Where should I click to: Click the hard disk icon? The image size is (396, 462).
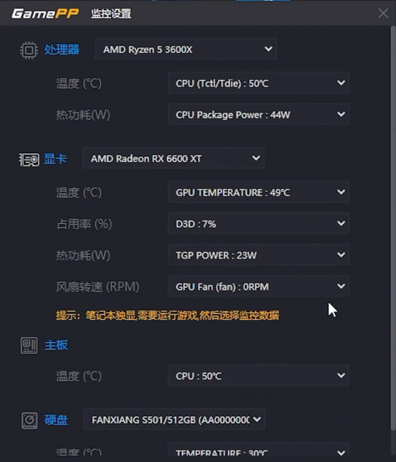click(29, 420)
